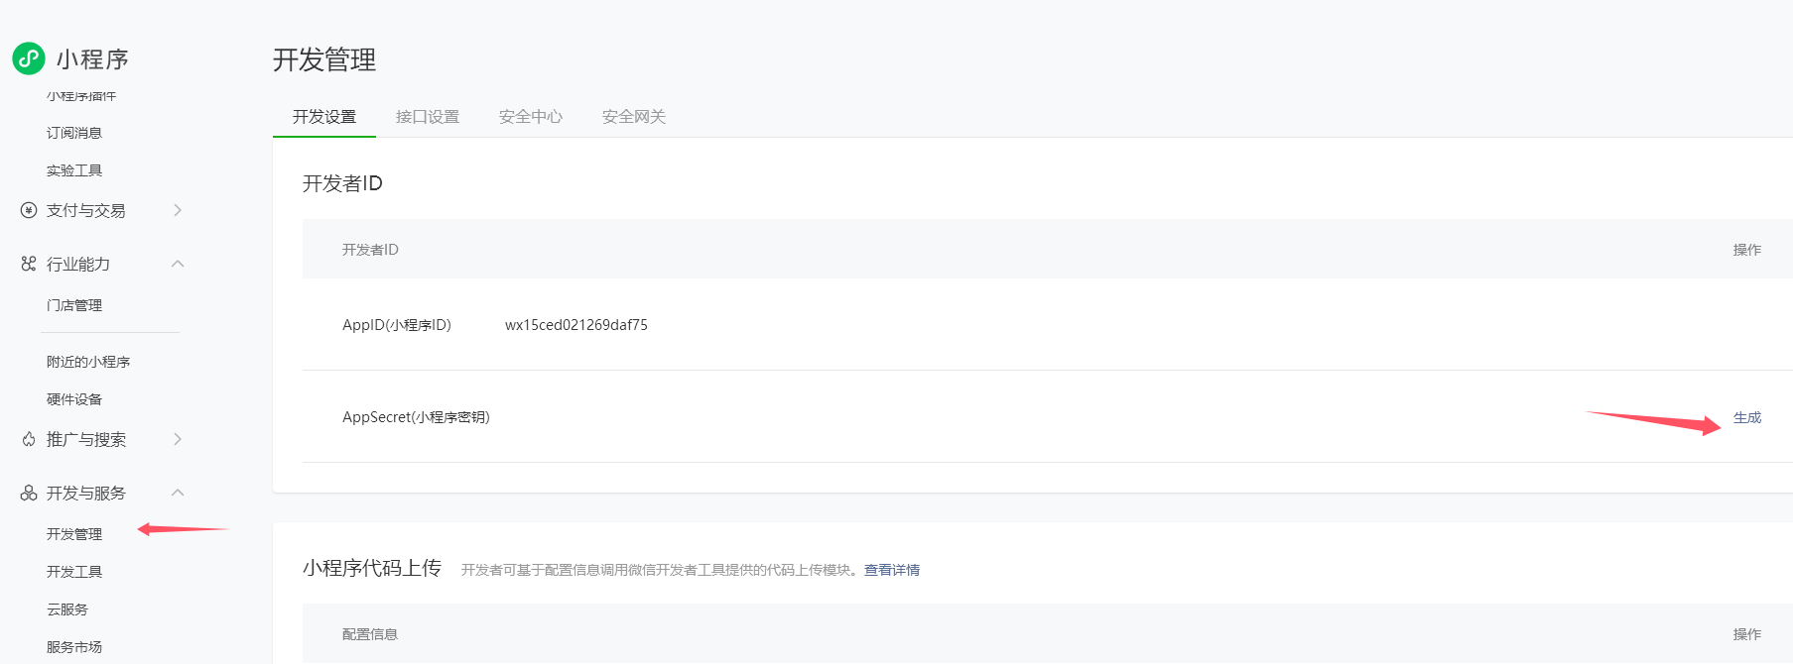The width and height of the screenshot is (1793, 664).
Task: Expand the 推广与搜索 chevron arrow
Action: 178,439
